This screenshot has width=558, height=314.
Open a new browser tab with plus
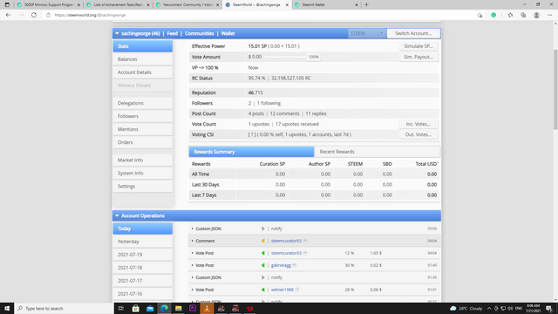366,4
